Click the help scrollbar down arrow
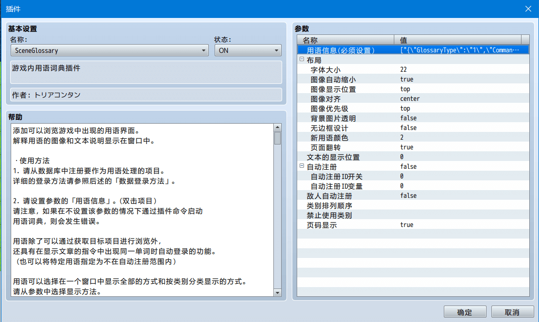539x322 pixels. tap(277, 292)
